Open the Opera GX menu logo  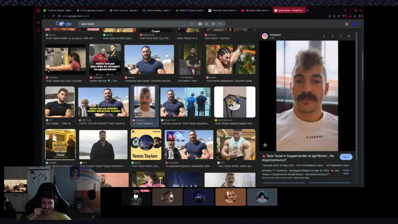pyautogui.click(x=38, y=10)
